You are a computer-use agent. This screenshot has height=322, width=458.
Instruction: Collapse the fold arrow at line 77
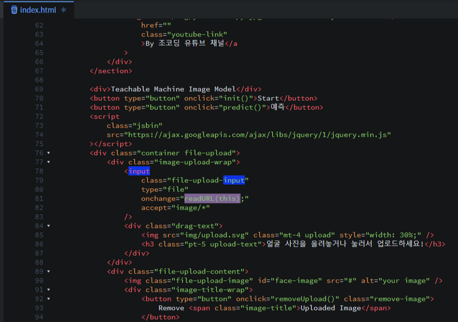coord(48,162)
